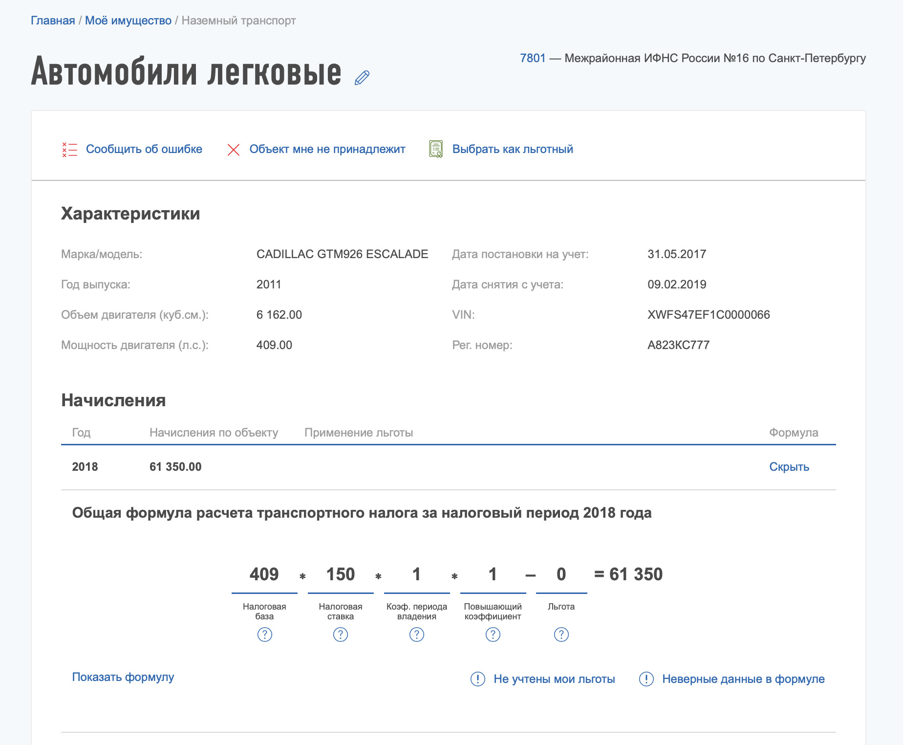Click the model CADILLAC GTM926 ESCALADE
The width and height of the screenshot is (903, 745).
tap(342, 254)
